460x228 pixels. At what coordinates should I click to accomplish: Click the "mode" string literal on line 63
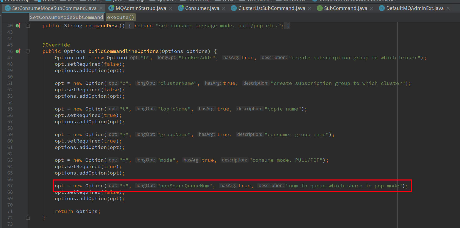click(x=166, y=160)
